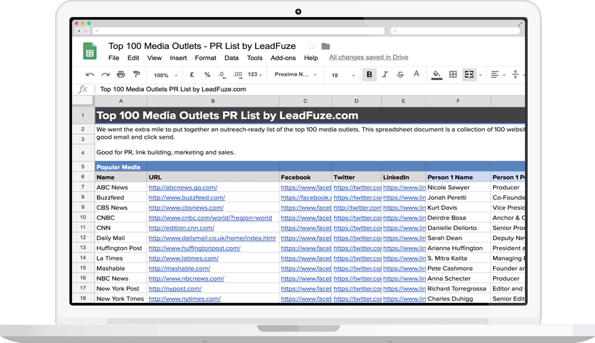Screen dimensions: 595x343
Task: Open horizontal align dropdown
Action: pos(498,74)
